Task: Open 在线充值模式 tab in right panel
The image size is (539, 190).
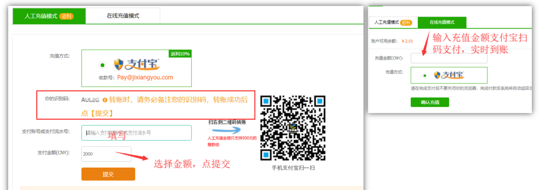Action: point(442,23)
